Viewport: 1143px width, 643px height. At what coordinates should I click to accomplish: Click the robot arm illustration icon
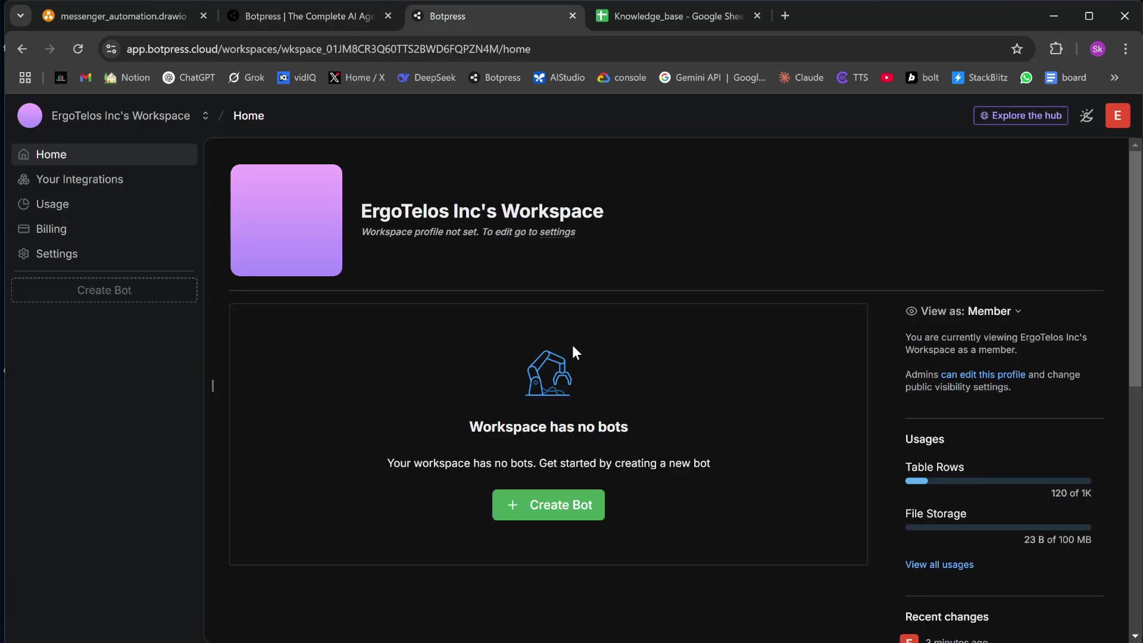tap(548, 373)
